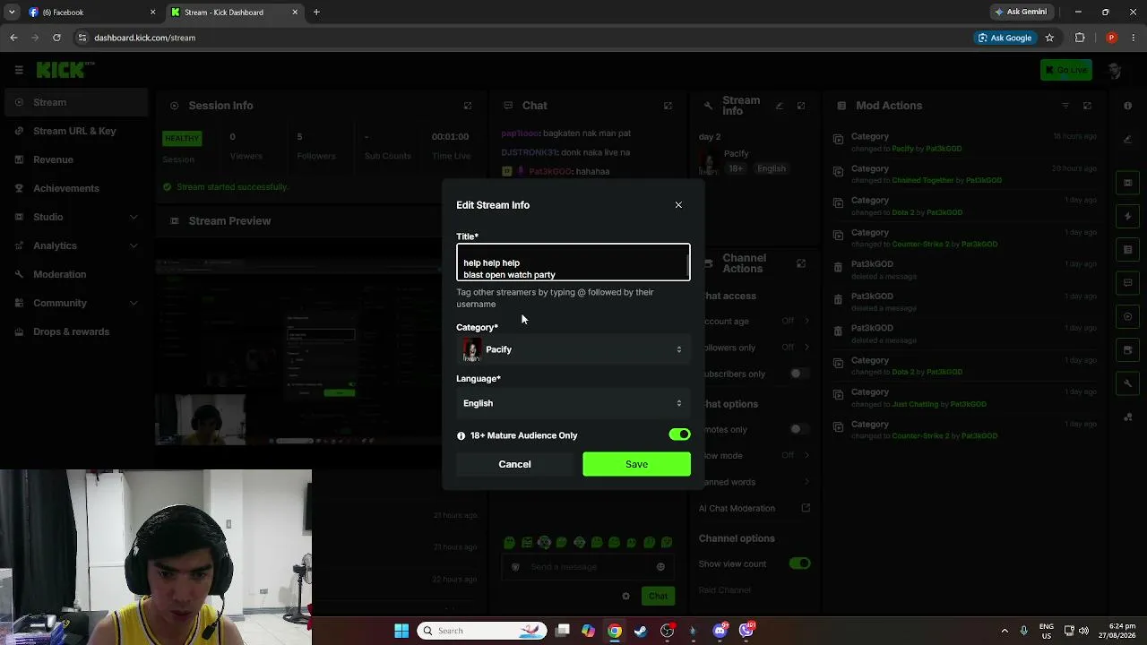Open chat settings gear icon

pos(625,597)
